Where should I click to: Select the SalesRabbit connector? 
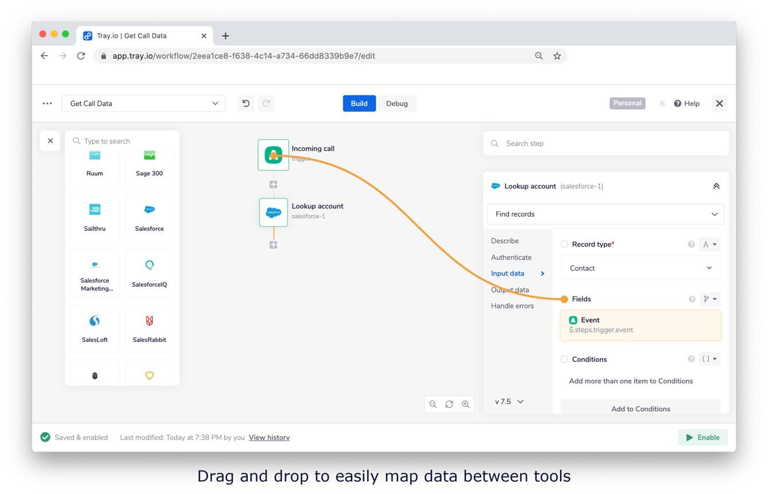[x=149, y=329]
